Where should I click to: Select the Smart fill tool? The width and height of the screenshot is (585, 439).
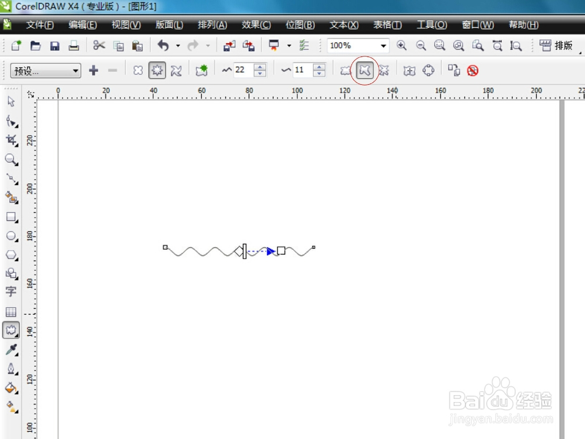click(11, 198)
